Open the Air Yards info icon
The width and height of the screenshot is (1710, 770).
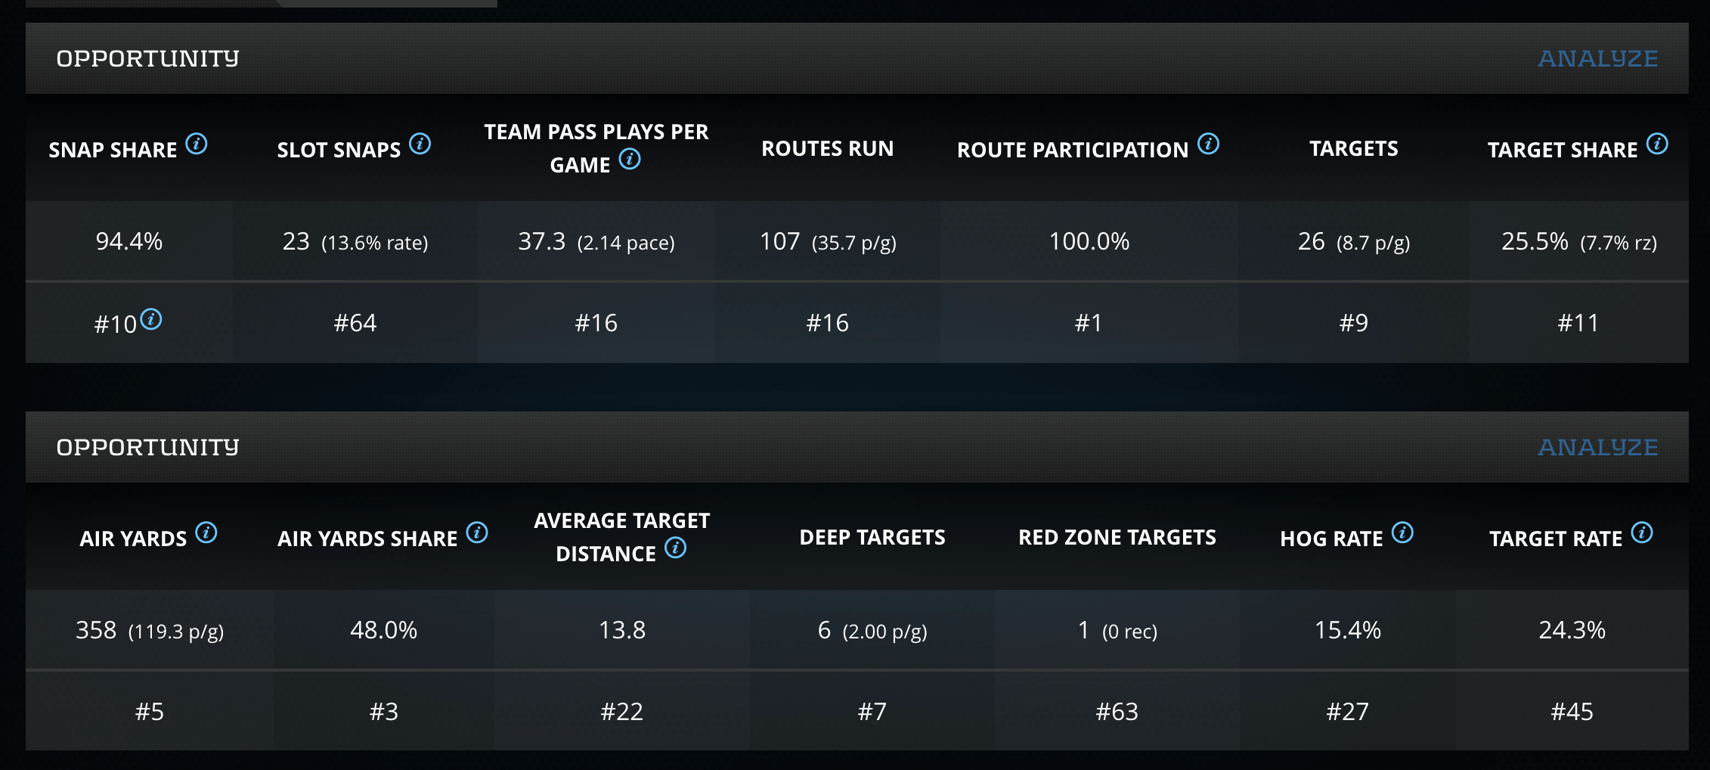coord(206,532)
